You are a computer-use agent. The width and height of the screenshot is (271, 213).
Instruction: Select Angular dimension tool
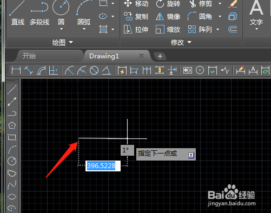click(x=107, y=70)
